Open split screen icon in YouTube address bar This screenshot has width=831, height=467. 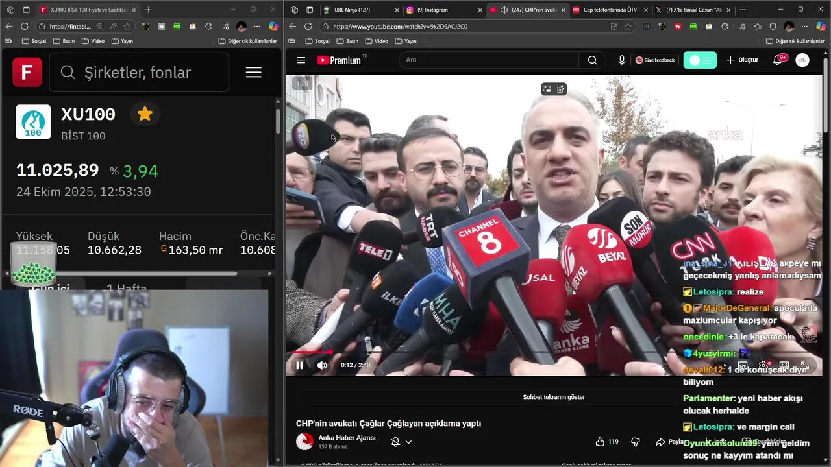(614, 26)
